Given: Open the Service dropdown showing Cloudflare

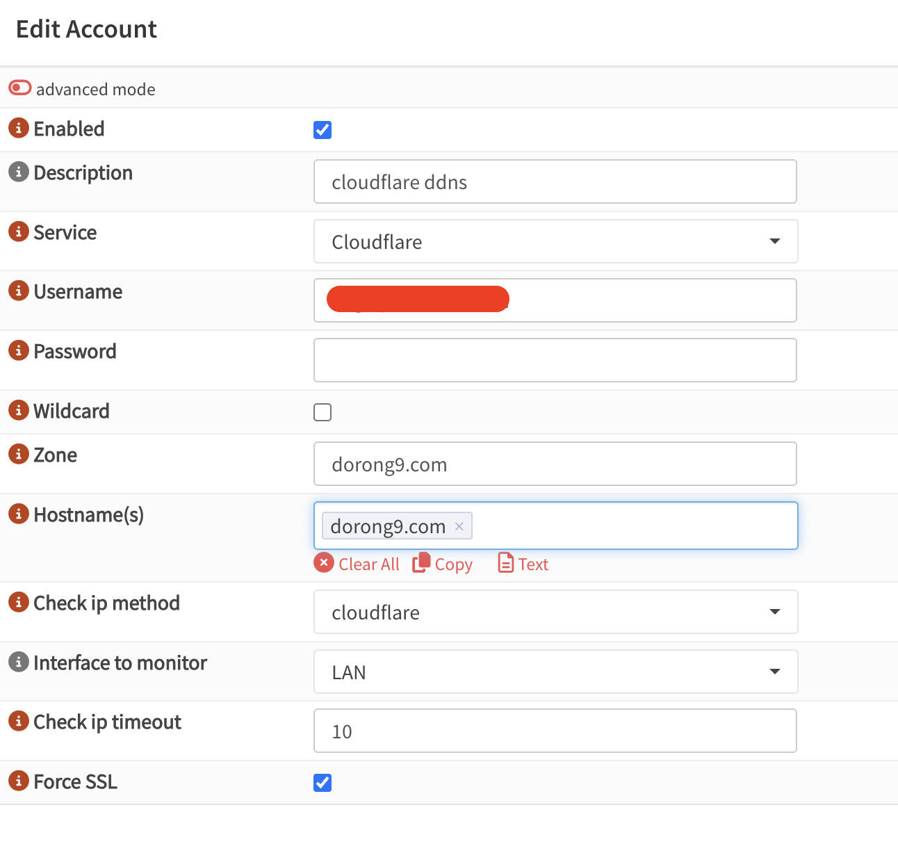Looking at the screenshot, I should tap(555, 241).
